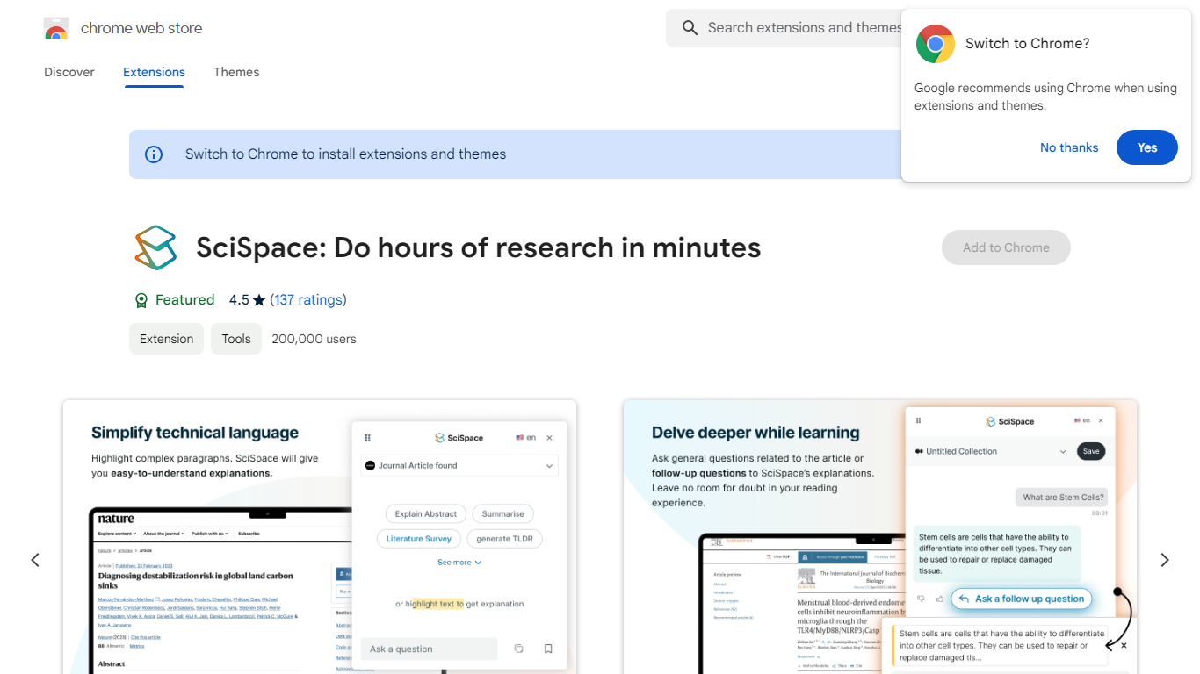Screen dimensions: 1200x674
Task: Switch to the Themes tab
Action: (236, 72)
